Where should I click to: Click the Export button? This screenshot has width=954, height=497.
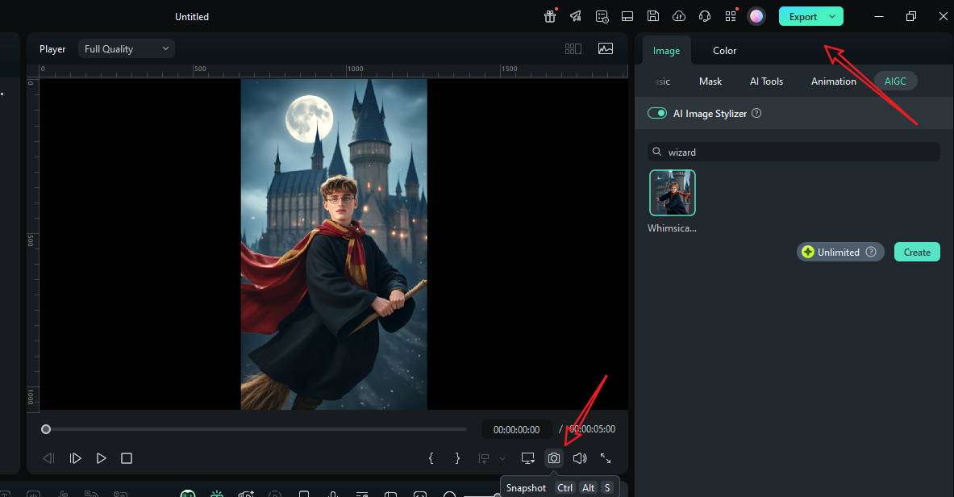(802, 16)
